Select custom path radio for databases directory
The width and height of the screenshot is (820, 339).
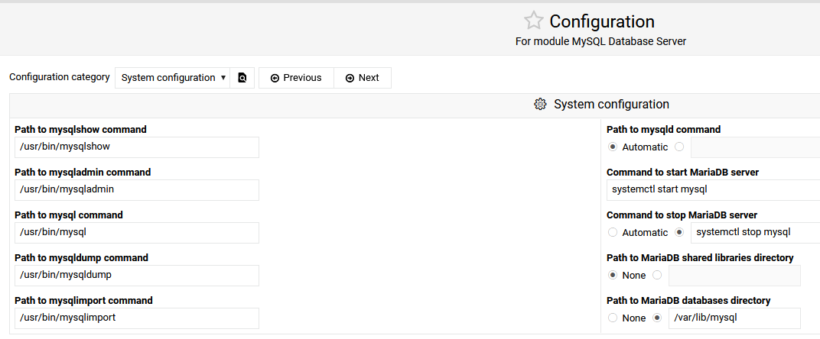point(657,318)
